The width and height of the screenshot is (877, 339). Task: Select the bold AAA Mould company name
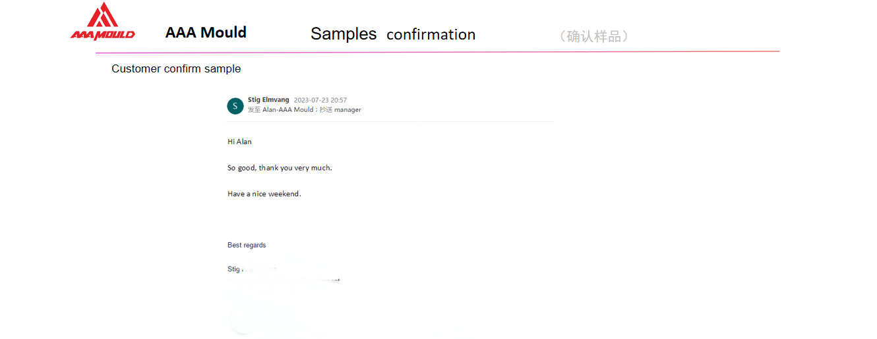206,32
